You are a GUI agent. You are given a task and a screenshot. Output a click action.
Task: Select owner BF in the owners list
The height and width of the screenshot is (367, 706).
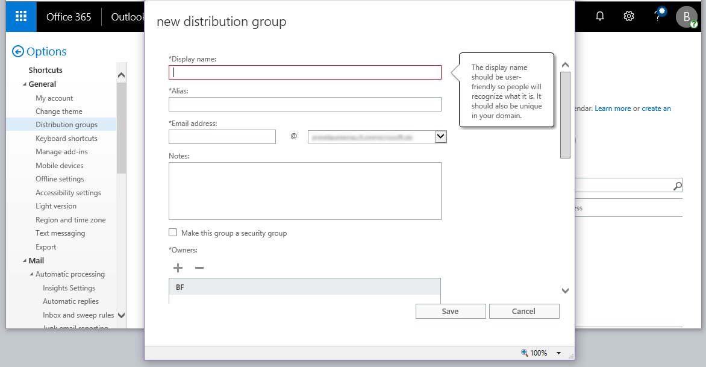pyautogui.click(x=305, y=287)
